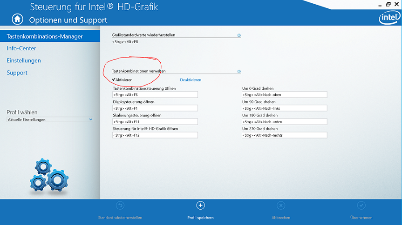Select the Deaktivieren option
Viewport: 402px width, 225px height.
tap(191, 80)
